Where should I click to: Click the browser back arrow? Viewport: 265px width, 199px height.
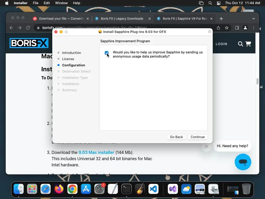[11, 28]
